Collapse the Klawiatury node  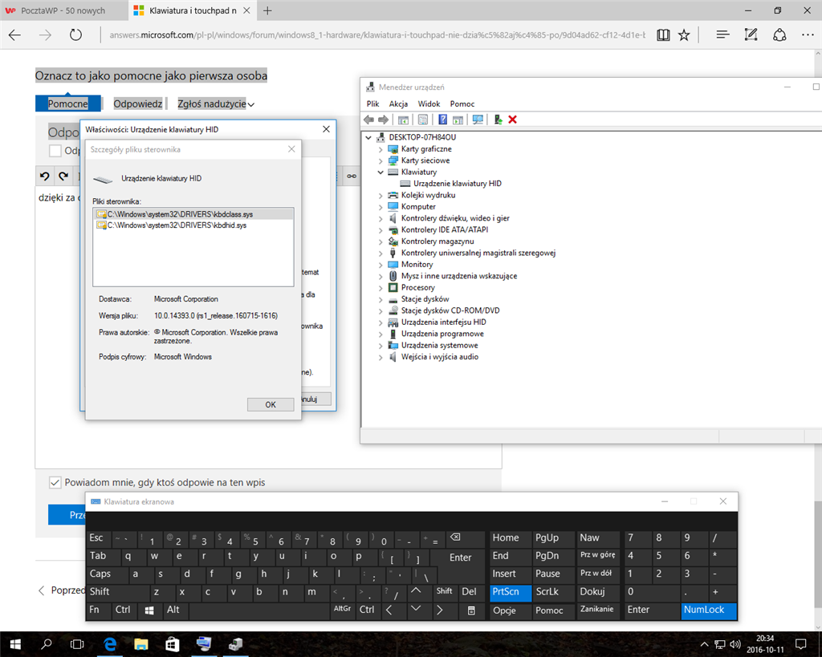tap(380, 172)
